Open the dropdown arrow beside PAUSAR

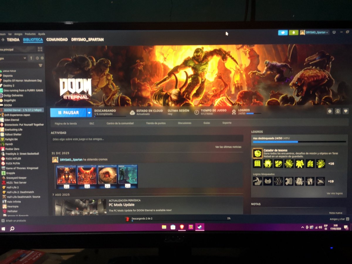click(x=89, y=113)
